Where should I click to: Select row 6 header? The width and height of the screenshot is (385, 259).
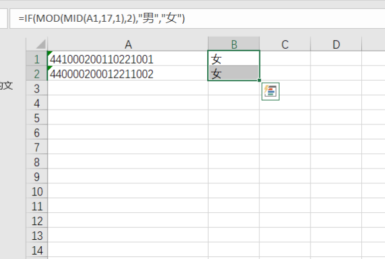click(37, 133)
